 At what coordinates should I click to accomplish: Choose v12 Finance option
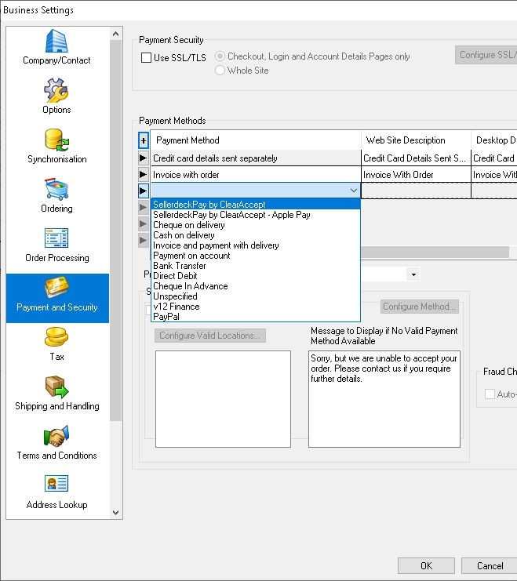click(256, 307)
